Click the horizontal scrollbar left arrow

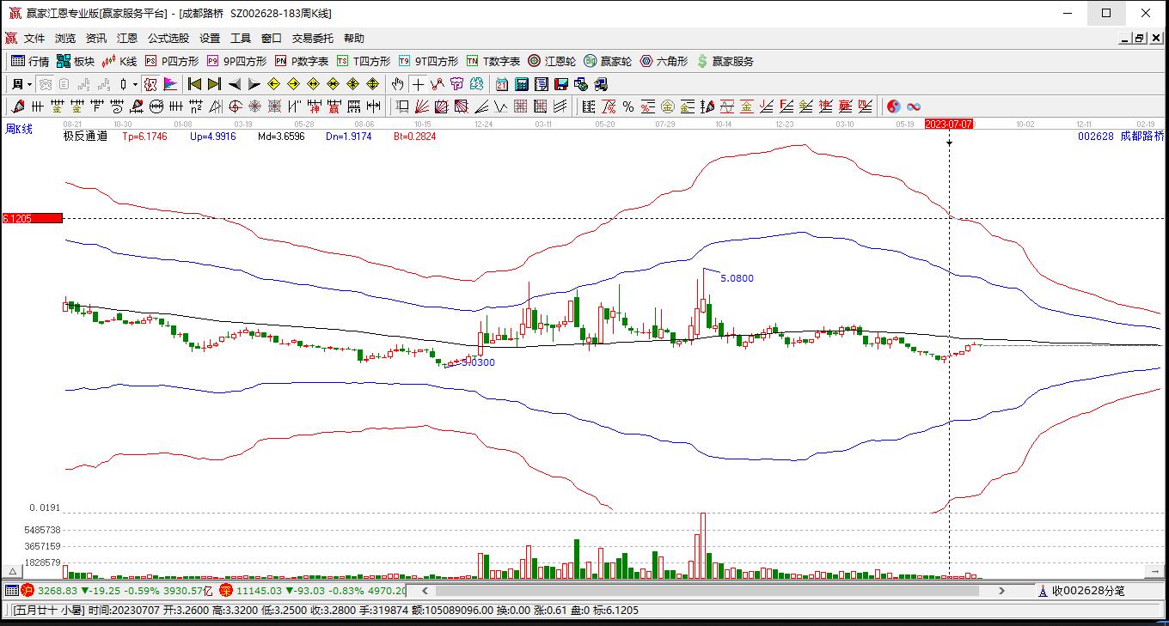pyautogui.click(x=423, y=591)
